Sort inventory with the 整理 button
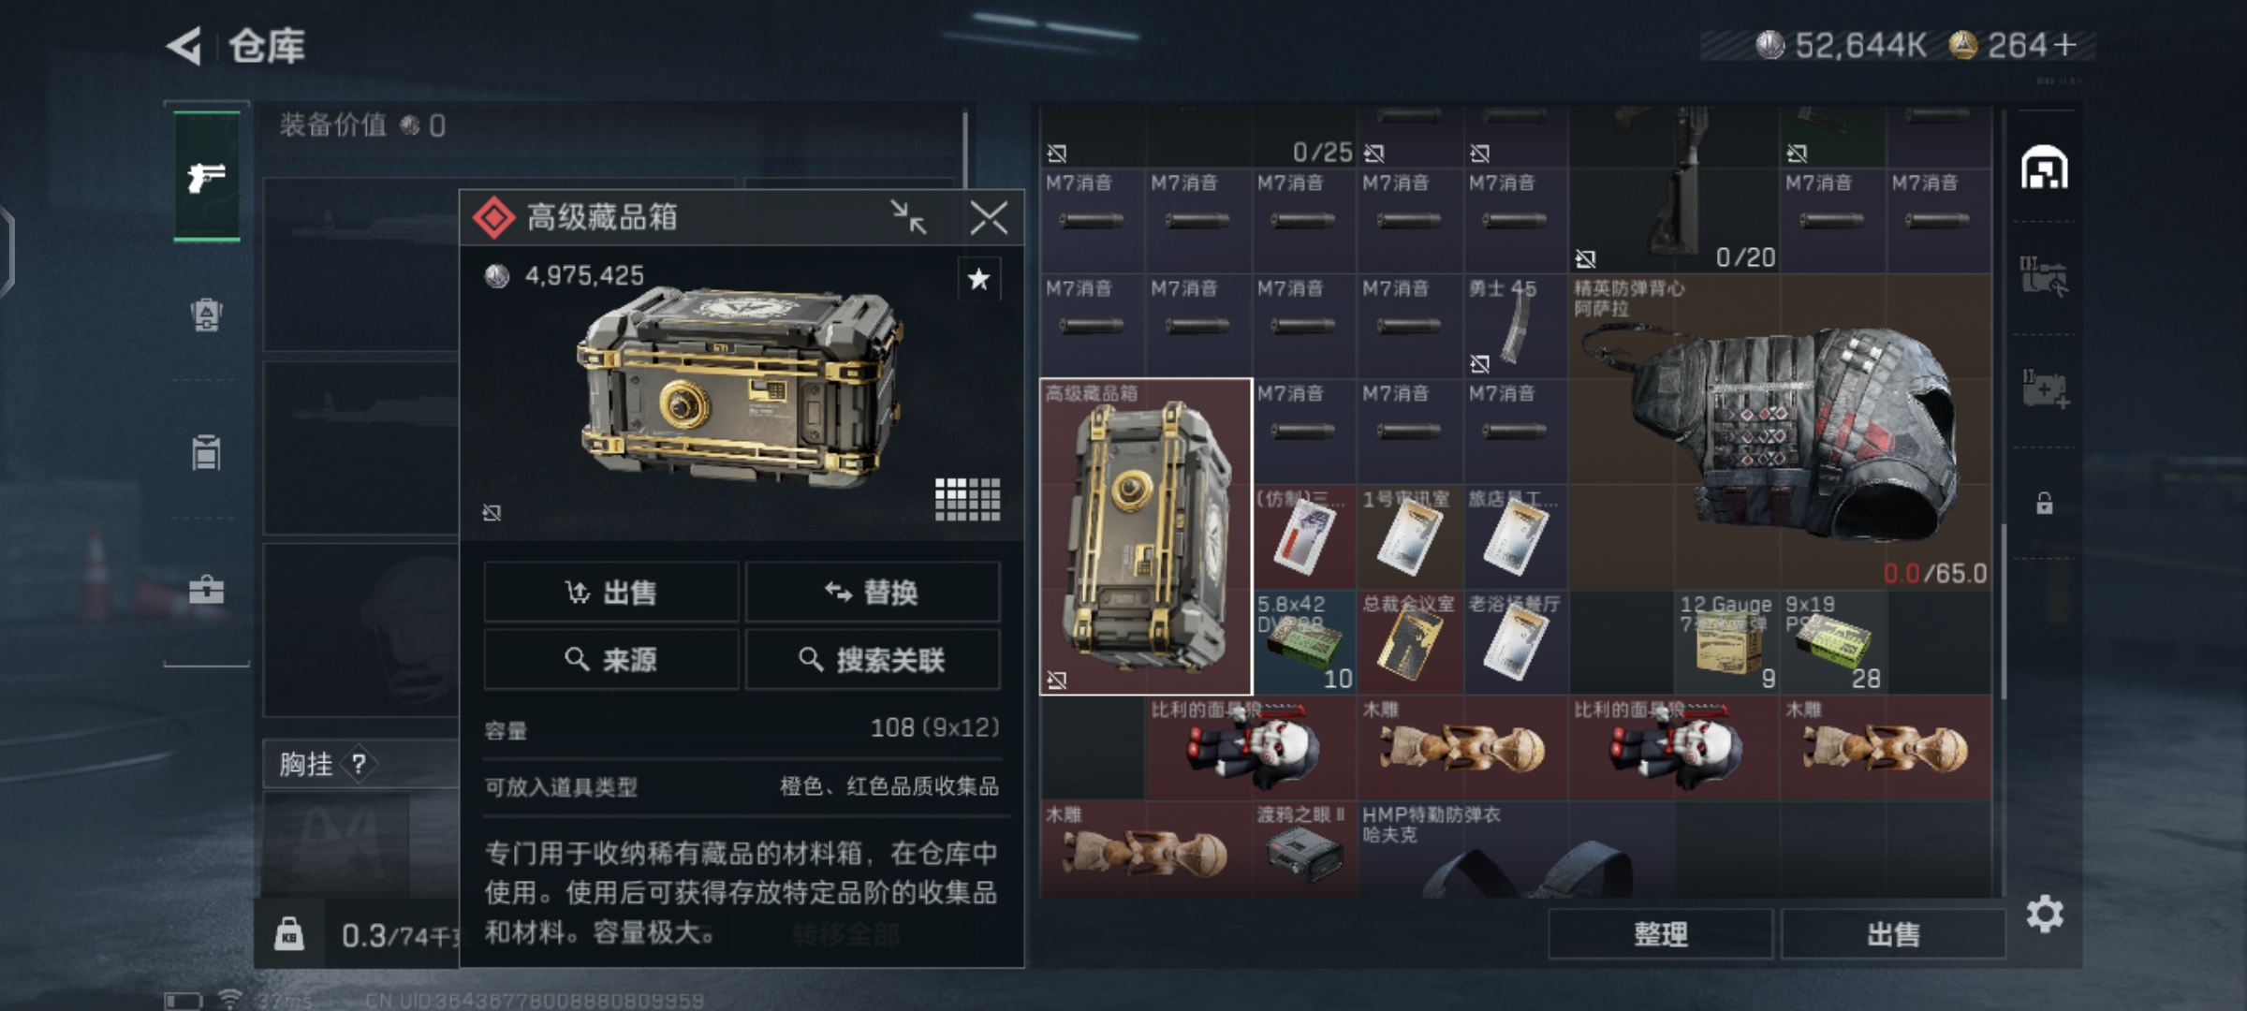This screenshot has width=2247, height=1011. tap(1660, 934)
